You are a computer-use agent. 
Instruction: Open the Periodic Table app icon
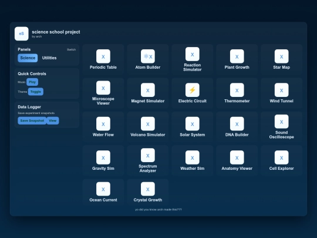click(x=103, y=56)
